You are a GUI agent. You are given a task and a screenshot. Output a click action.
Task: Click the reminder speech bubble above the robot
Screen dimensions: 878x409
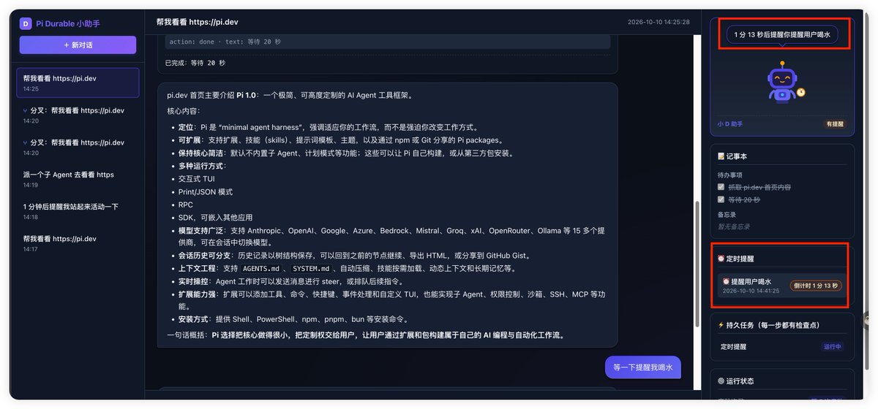[782, 34]
